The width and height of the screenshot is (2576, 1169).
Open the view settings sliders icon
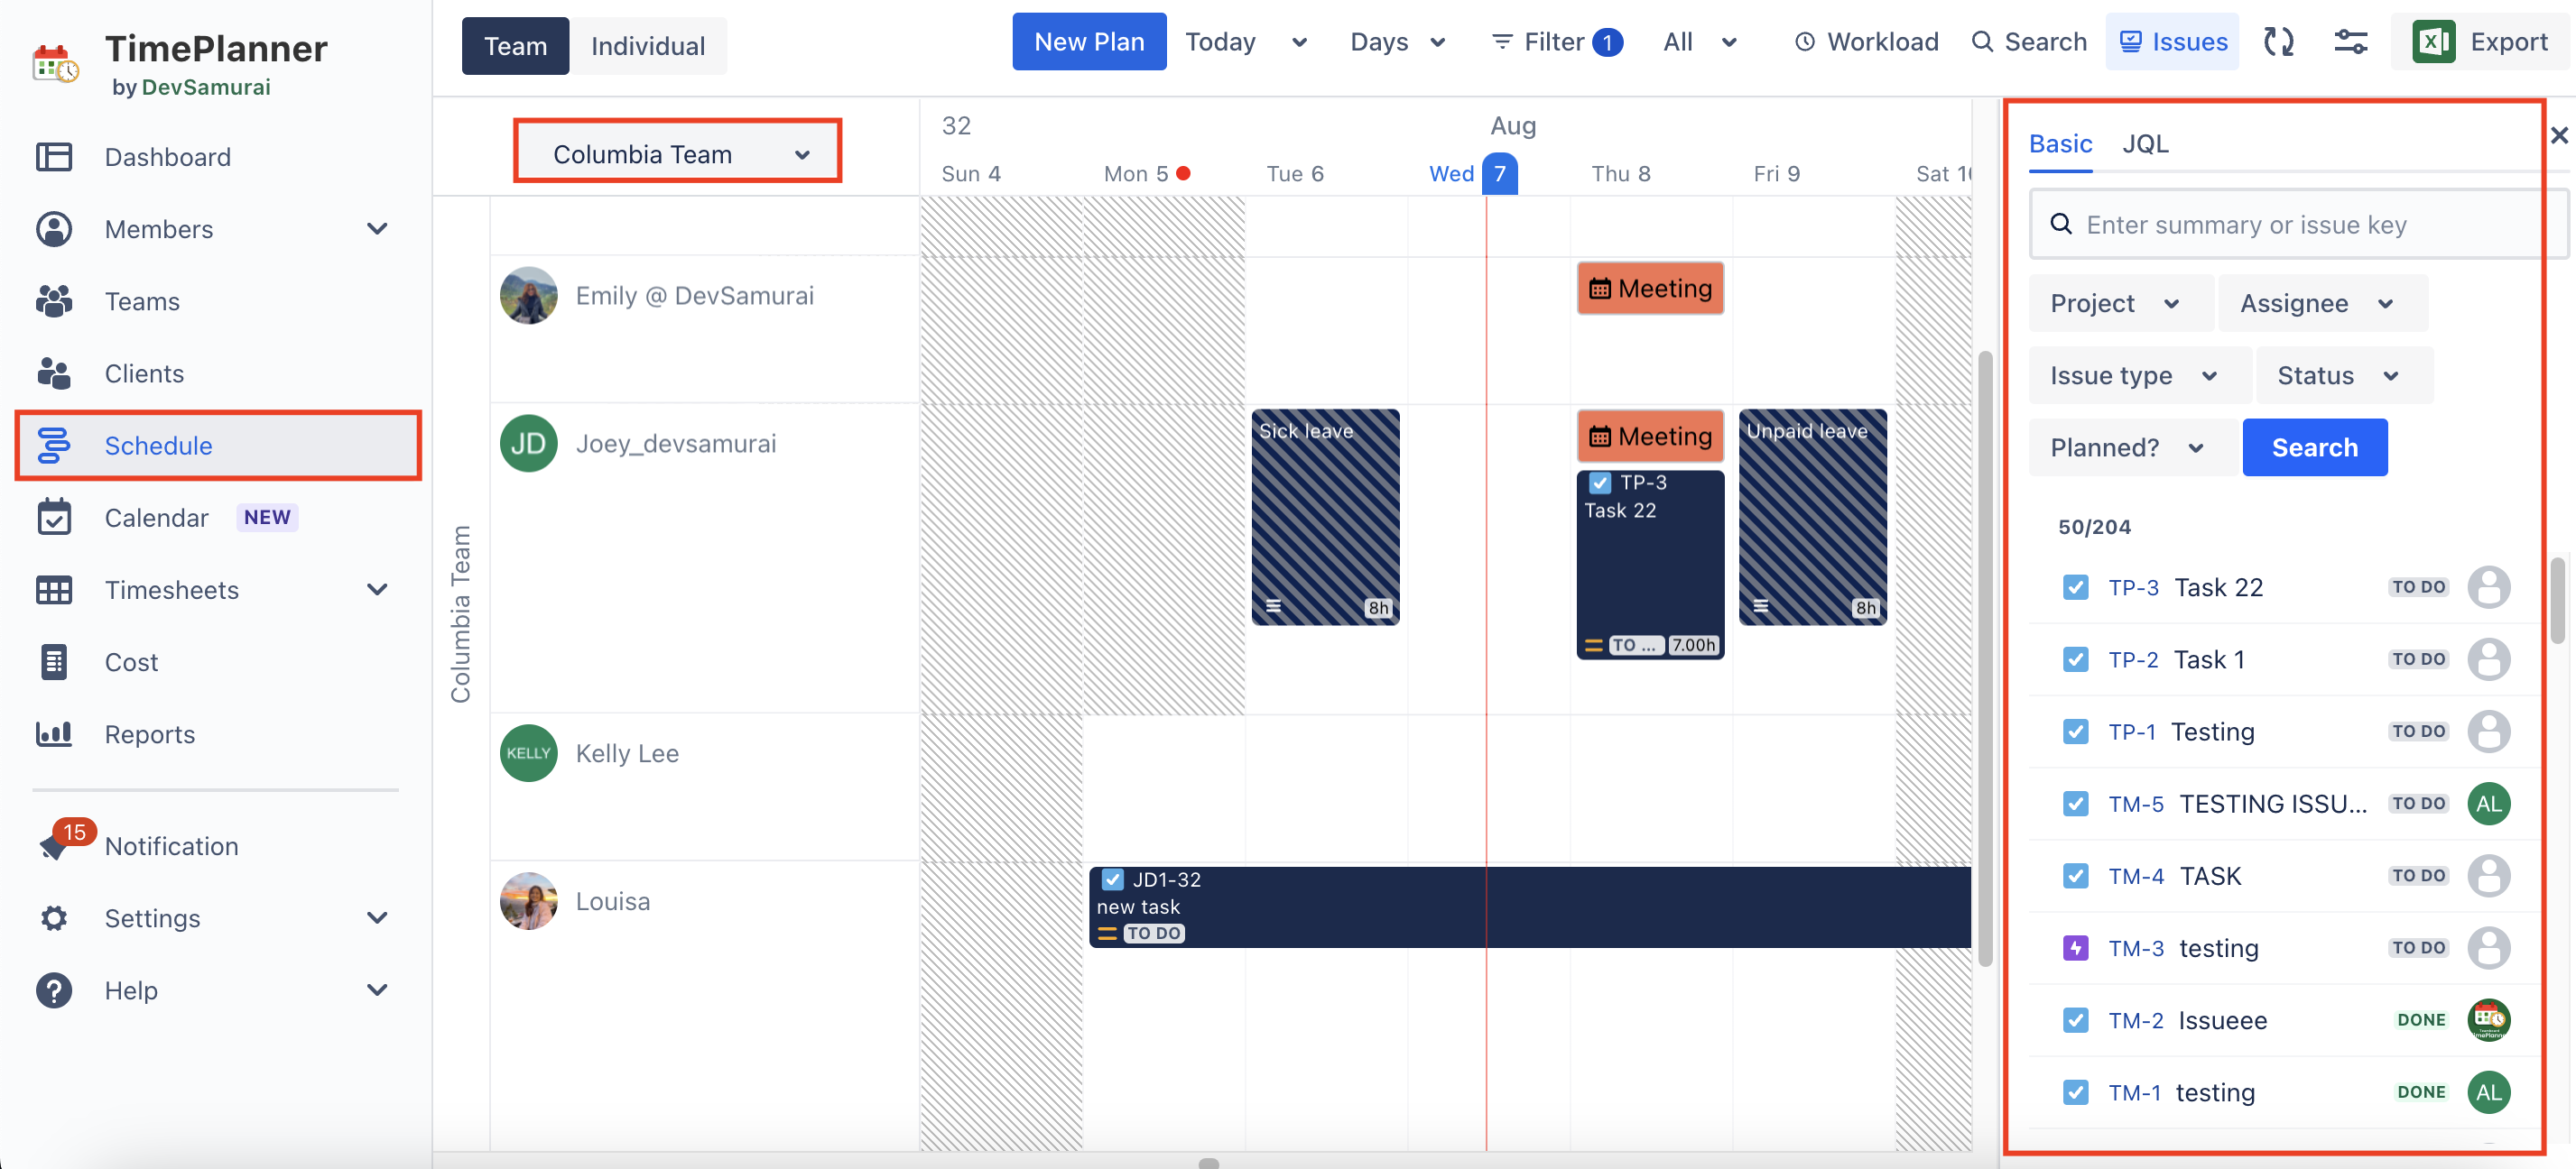[x=2350, y=42]
